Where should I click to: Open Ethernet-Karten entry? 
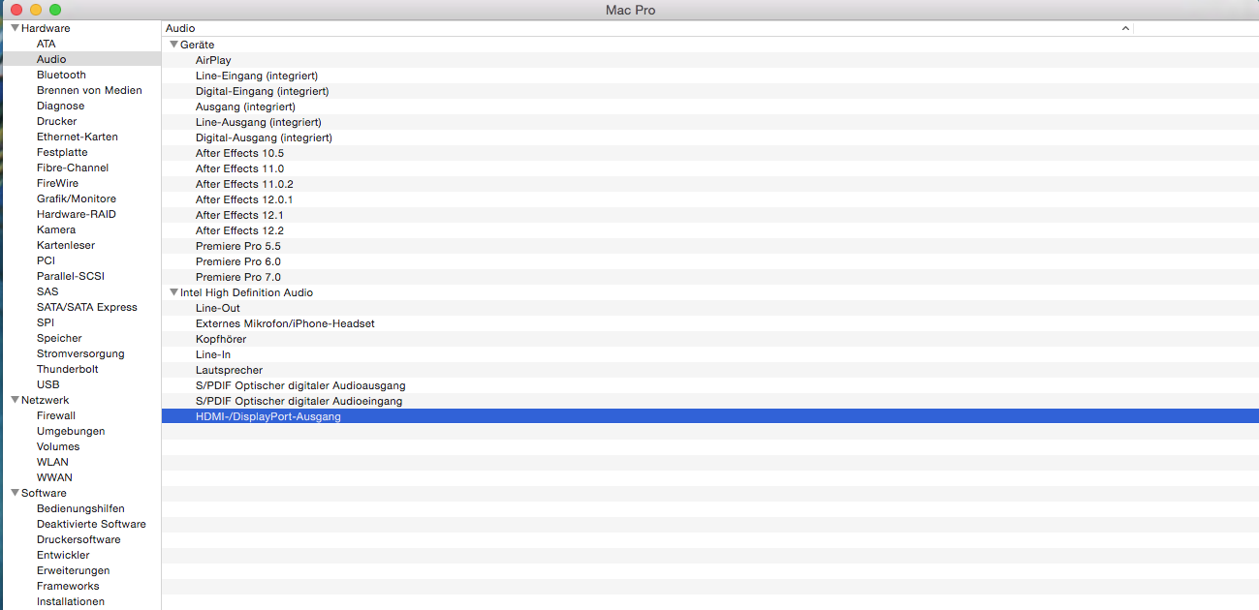pos(78,137)
